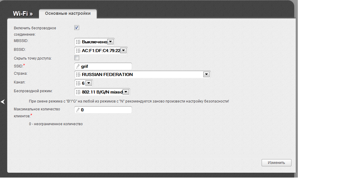Open the 802.11 B/G/N mixed mode arrow
The height and width of the screenshot is (196, 348).
click(126, 92)
